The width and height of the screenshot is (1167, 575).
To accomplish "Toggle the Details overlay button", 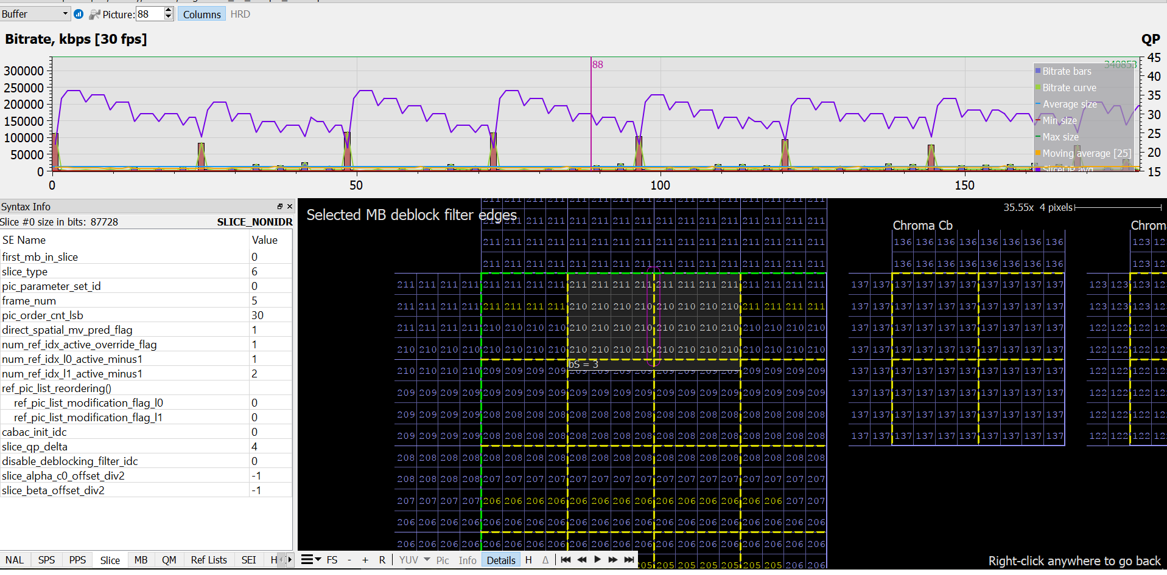I will click(x=500, y=560).
